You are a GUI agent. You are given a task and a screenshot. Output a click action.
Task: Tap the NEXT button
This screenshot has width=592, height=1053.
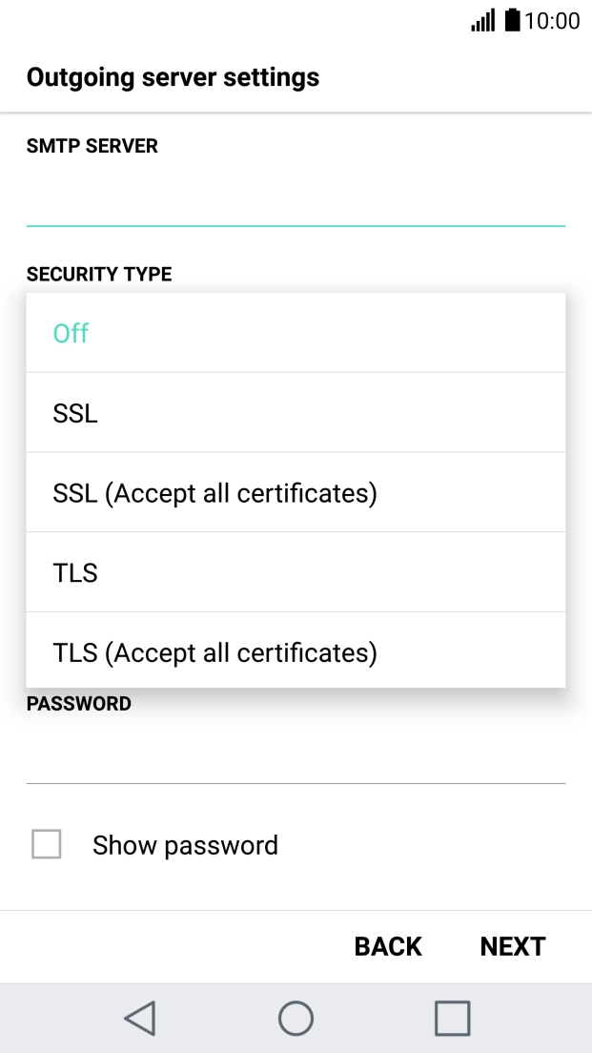click(512, 946)
